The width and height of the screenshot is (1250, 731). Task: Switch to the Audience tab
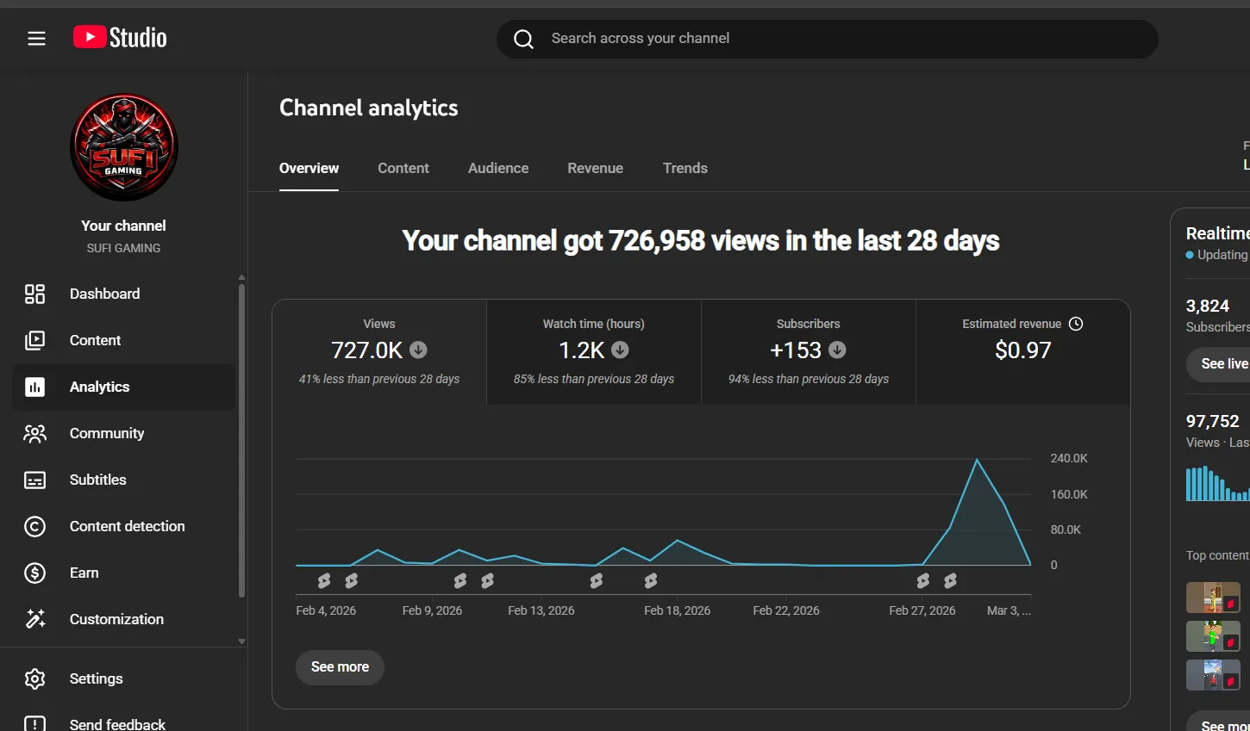(498, 168)
